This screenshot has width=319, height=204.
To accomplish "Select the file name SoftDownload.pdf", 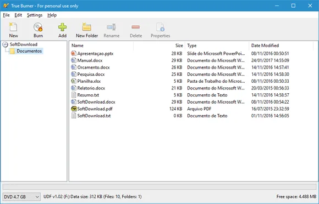I will (95, 109).
